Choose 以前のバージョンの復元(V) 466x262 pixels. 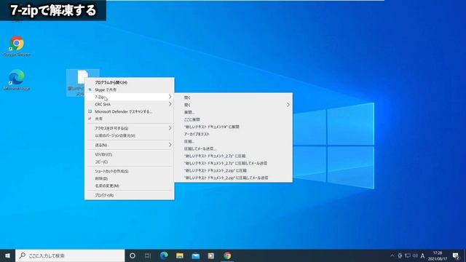pyautogui.click(x=130, y=135)
